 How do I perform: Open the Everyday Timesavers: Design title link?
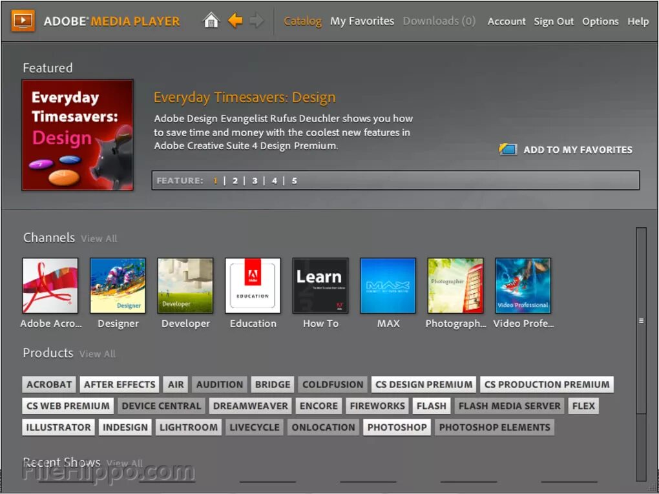(245, 98)
